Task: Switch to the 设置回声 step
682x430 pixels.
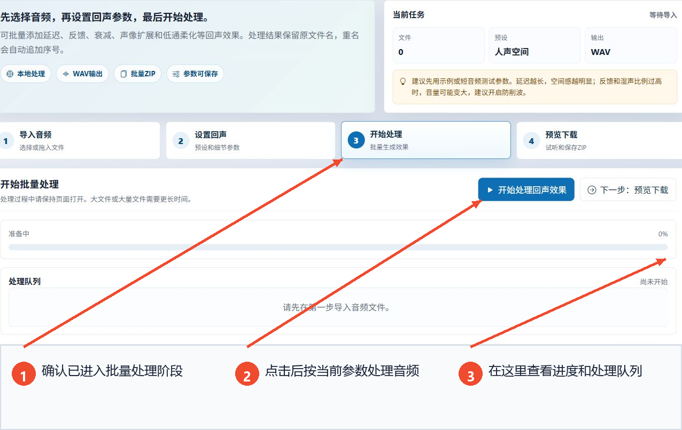Action: click(x=251, y=140)
